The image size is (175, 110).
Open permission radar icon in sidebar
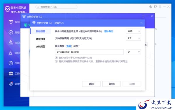(11, 63)
